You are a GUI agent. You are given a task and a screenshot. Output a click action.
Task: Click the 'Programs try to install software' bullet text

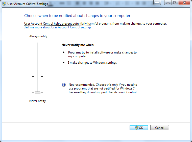[x=102, y=54]
